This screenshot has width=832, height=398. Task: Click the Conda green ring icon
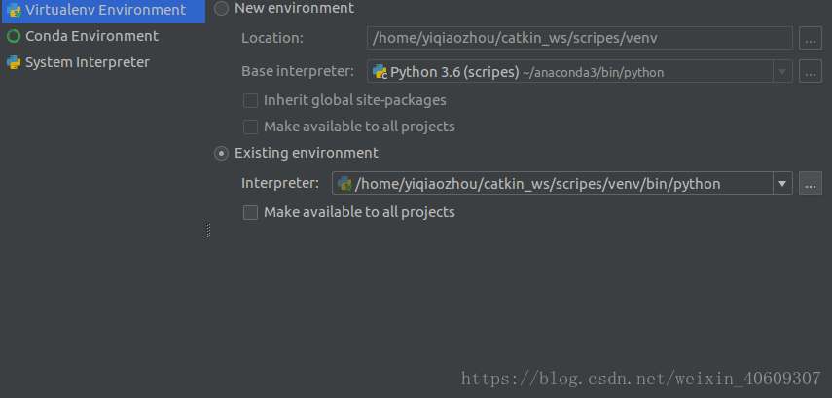tap(14, 36)
